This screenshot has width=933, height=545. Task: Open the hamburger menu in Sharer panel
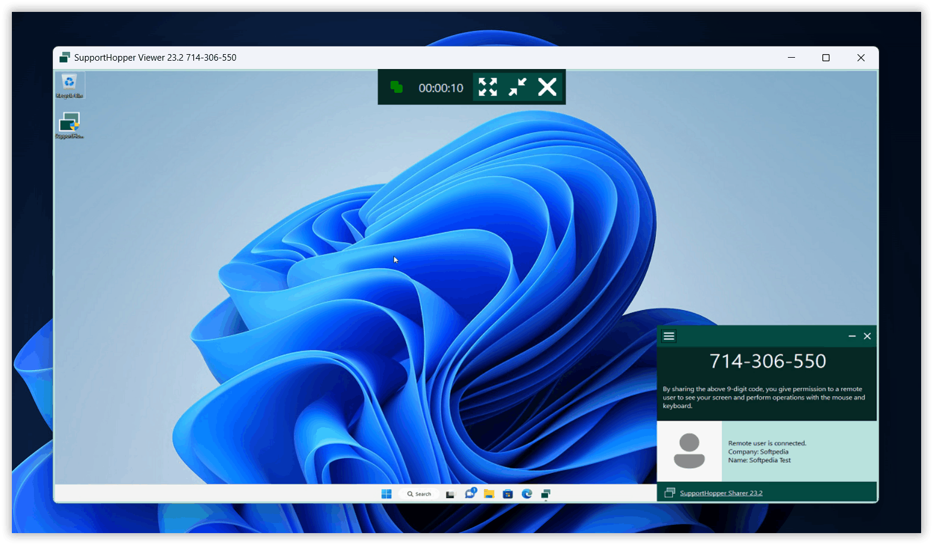[669, 336]
